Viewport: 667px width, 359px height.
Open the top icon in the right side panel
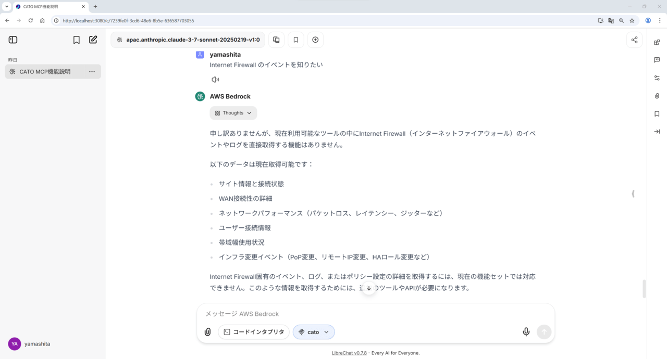pos(657,43)
